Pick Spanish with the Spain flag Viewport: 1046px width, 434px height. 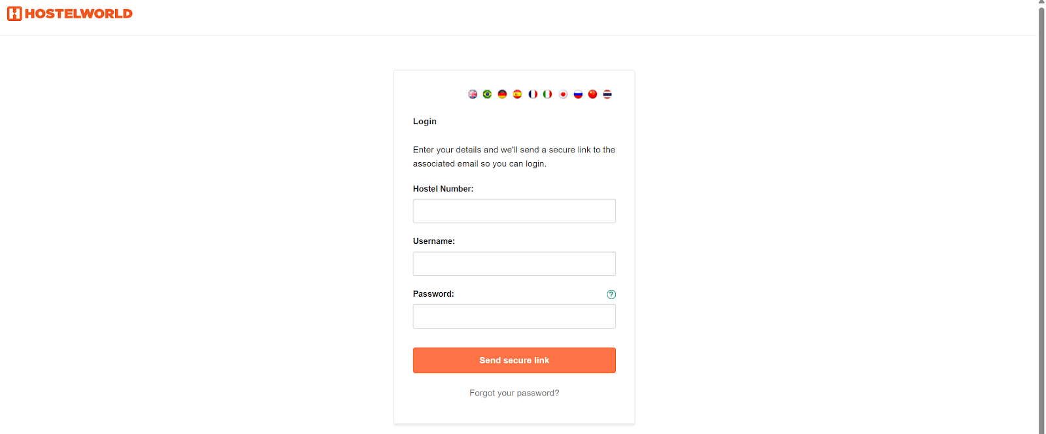pos(517,94)
